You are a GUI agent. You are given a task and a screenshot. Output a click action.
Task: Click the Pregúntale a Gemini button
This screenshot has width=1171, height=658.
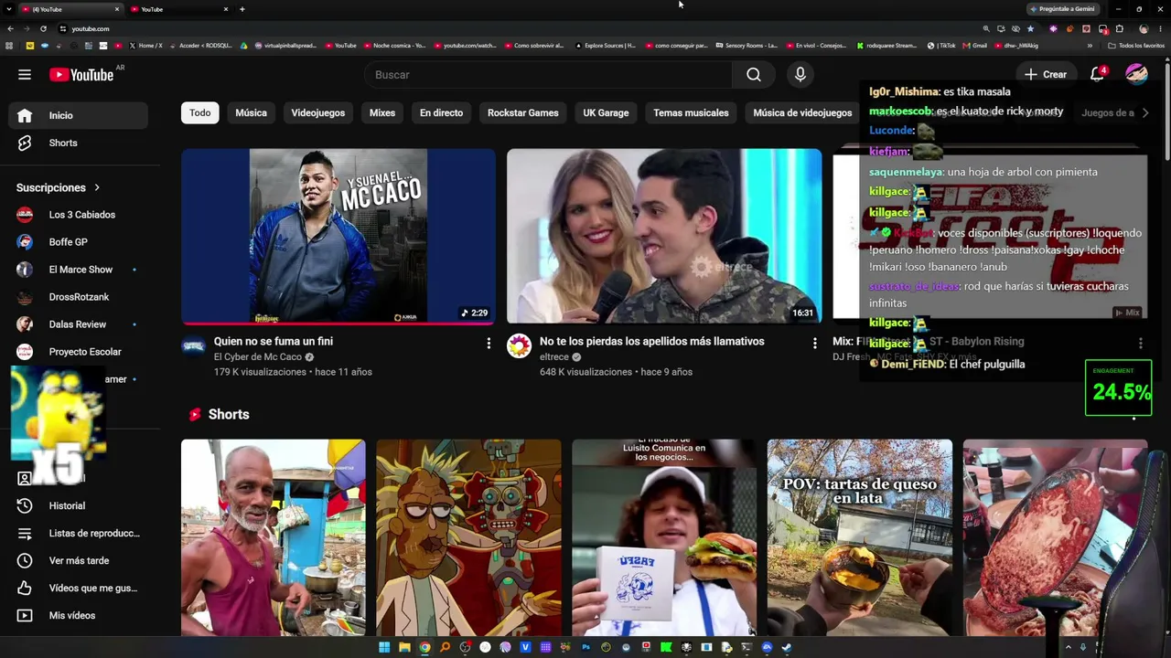(1062, 9)
